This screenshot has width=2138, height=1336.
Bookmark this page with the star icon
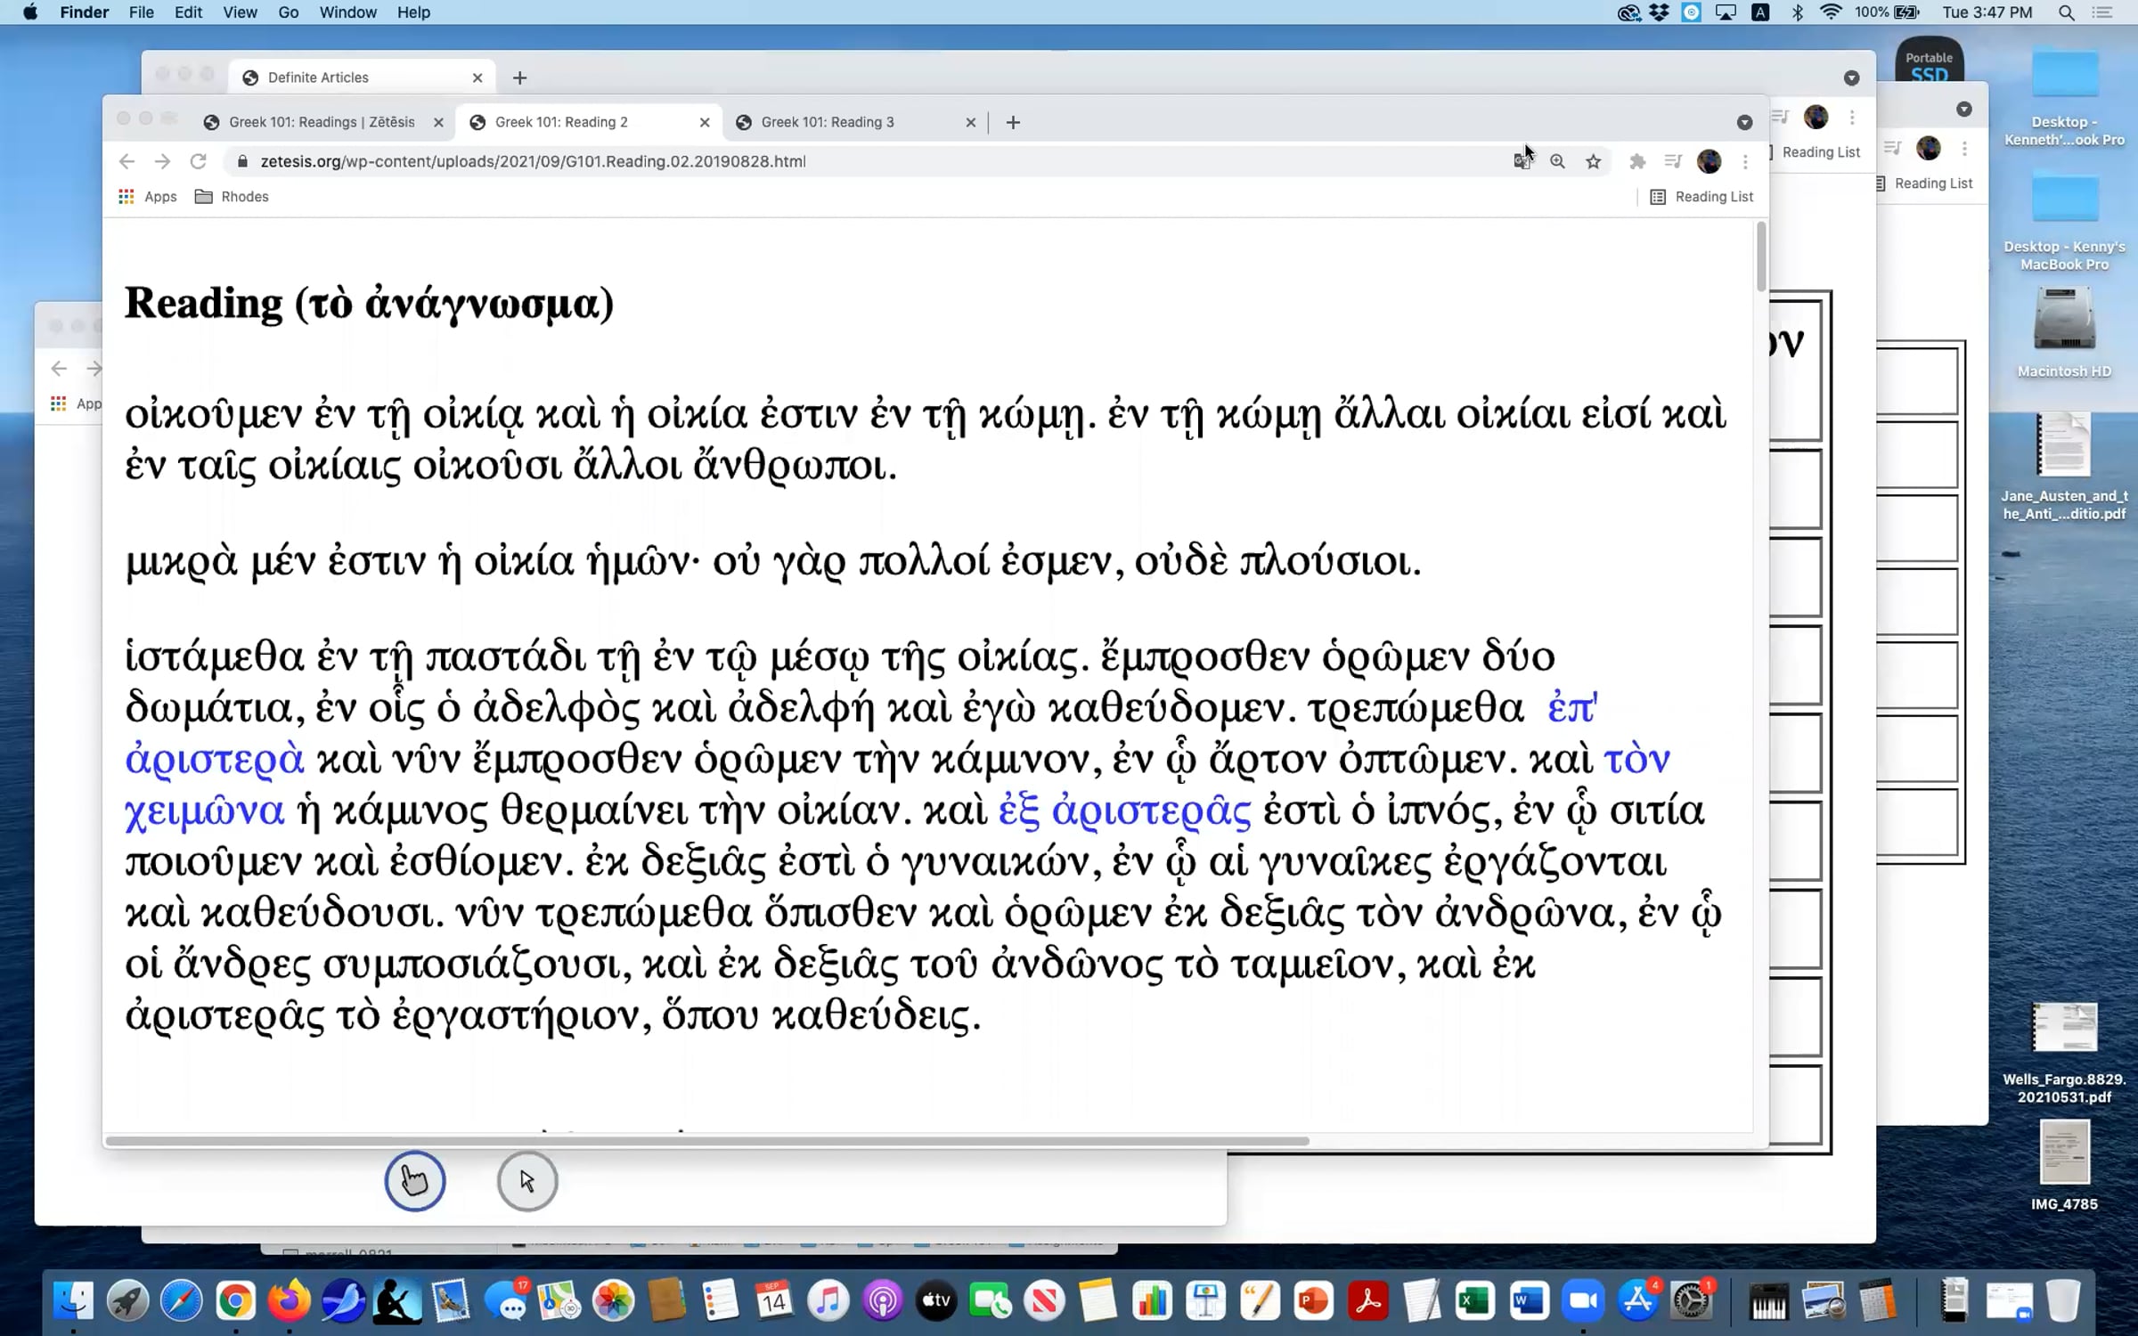tap(1594, 161)
